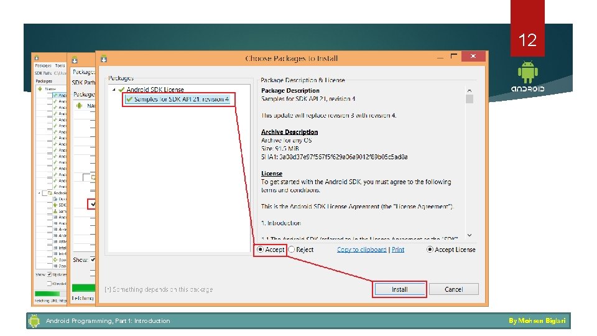Click the SDK row Android icon, leftmost window
Viewport: 597px width, 336px height.
click(x=55, y=205)
